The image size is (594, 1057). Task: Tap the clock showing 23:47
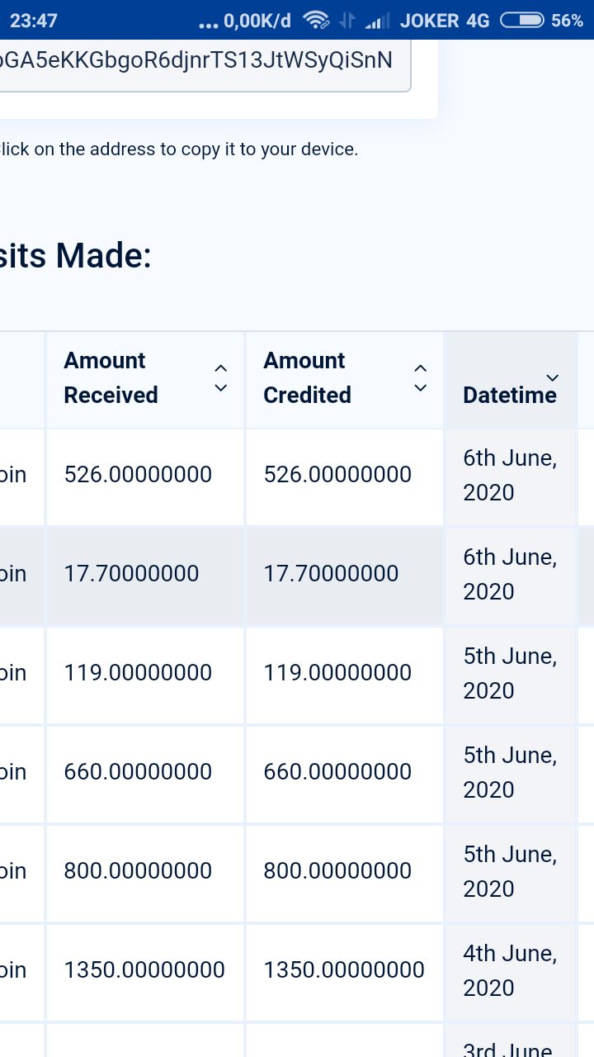pyautogui.click(x=34, y=21)
